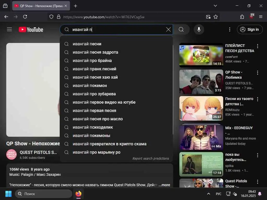The width and height of the screenshot is (267, 200).
Task: View site security via the padlock icon
Action: coord(59,17)
